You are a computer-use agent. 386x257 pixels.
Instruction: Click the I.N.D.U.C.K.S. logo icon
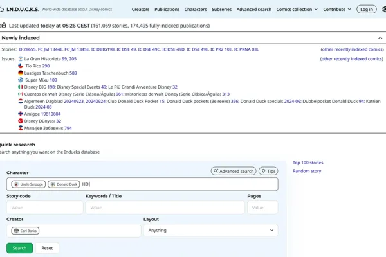[x=1, y=10]
